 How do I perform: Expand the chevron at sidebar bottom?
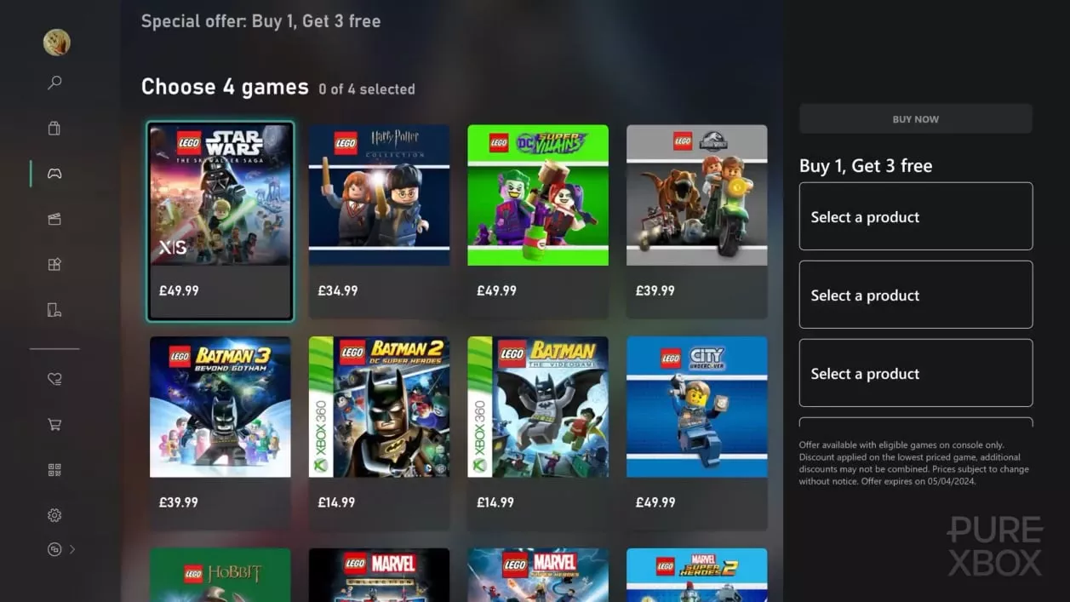(72, 549)
